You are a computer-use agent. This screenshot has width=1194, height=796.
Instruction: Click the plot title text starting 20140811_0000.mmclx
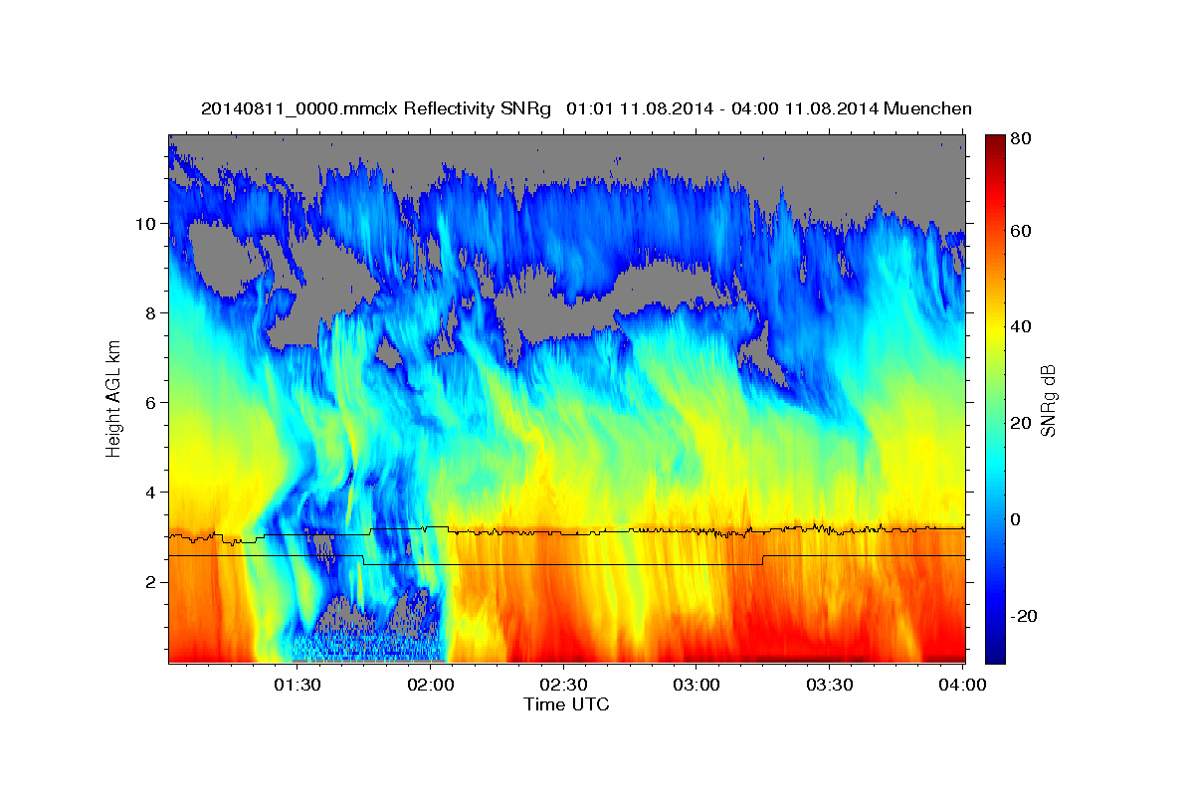click(x=586, y=108)
